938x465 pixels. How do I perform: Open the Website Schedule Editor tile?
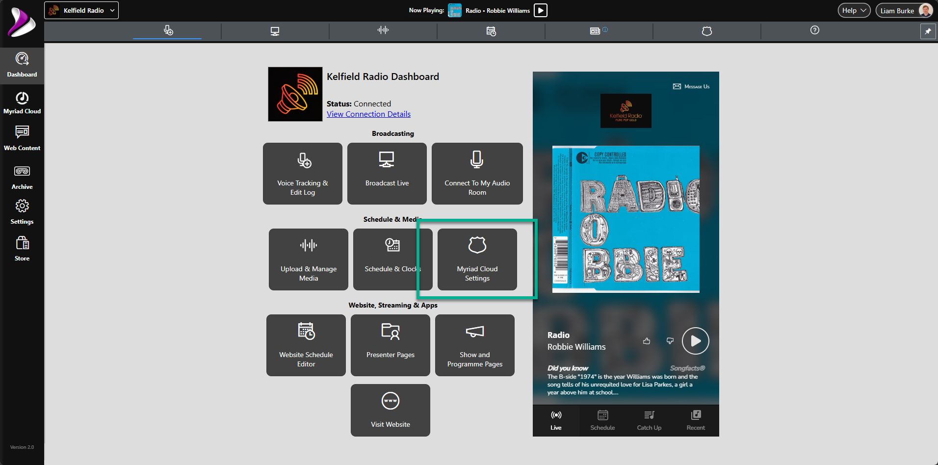pos(306,345)
